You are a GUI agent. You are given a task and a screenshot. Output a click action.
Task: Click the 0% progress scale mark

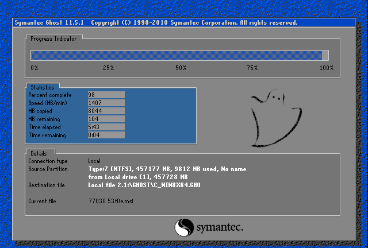pos(34,68)
